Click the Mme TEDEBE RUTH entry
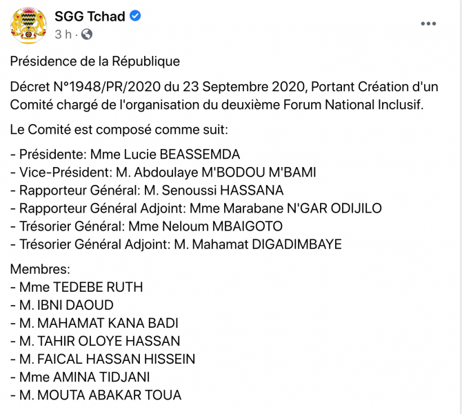The height and width of the screenshot is (414, 462). click(x=77, y=288)
